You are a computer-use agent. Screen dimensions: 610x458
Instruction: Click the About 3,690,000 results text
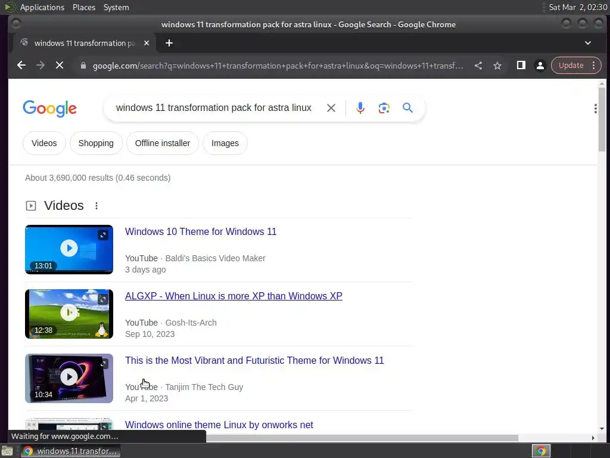[x=98, y=178]
